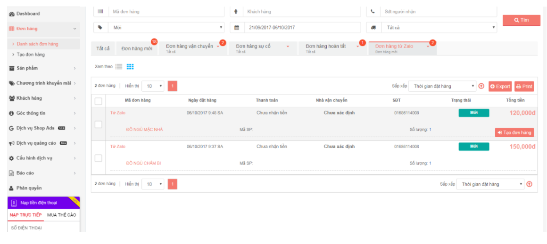Click the Tạo đơn hàng button in first order

coord(514,133)
